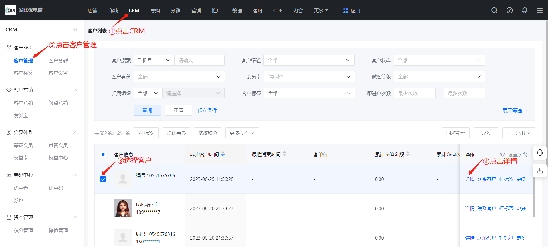Open the help question mark icon

point(510,10)
